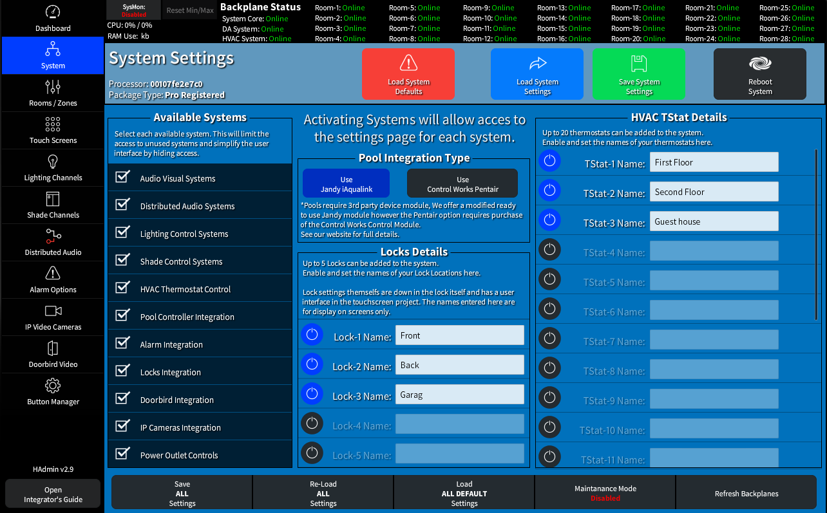Toggle power for Lock-1 Front
This screenshot has width=827, height=513.
(312, 335)
